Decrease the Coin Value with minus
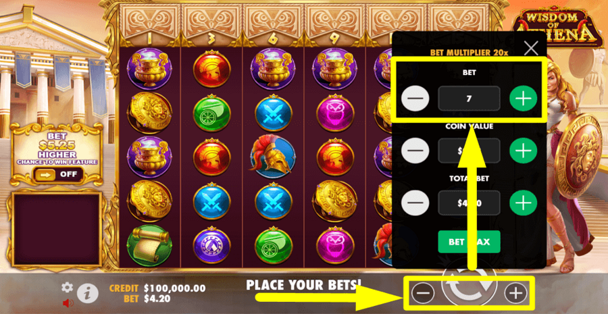Image resolution: width=608 pixels, height=314 pixels. (x=415, y=150)
